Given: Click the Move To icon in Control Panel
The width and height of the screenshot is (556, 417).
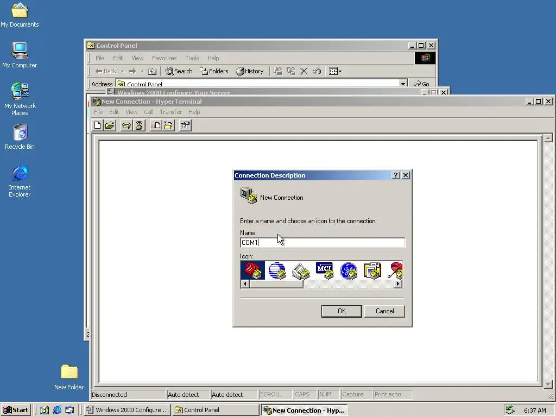Looking at the screenshot, I should tap(278, 71).
